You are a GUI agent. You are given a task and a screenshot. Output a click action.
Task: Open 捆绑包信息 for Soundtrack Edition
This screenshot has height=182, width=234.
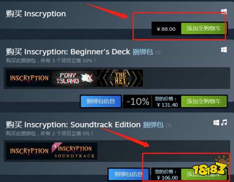(128, 174)
